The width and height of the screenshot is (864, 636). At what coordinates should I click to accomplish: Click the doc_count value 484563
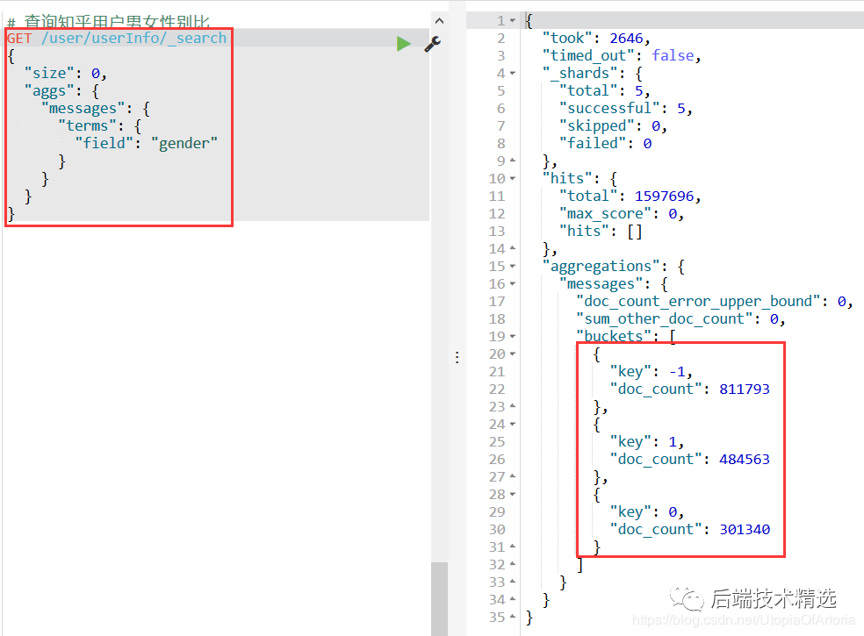[745, 460]
